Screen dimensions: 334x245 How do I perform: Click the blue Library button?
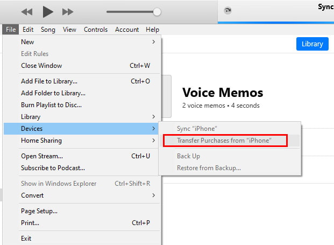pyautogui.click(x=312, y=44)
